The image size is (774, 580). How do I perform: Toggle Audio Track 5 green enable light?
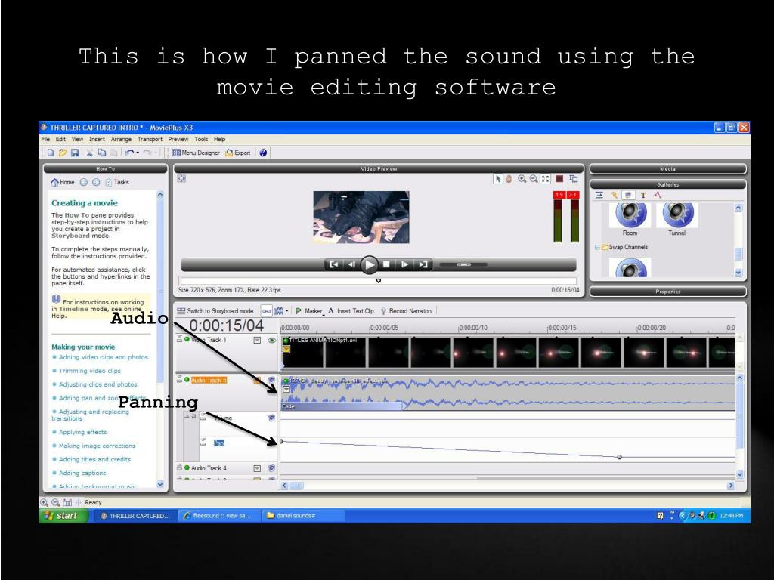point(187,380)
